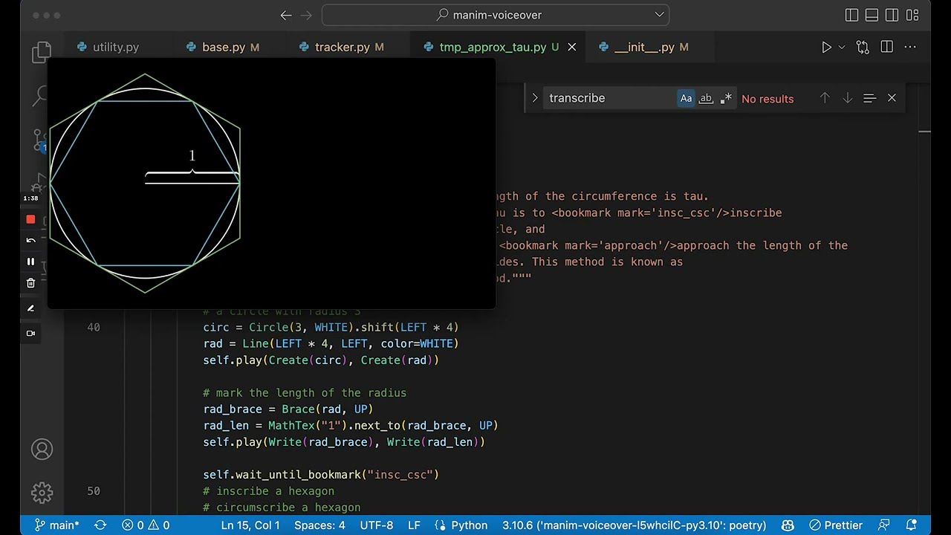Open notifications bell in status bar

click(x=912, y=525)
